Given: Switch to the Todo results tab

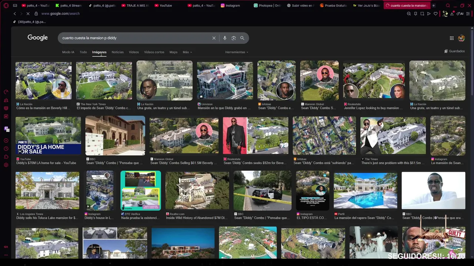Looking at the screenshot, I should (83, 52).
